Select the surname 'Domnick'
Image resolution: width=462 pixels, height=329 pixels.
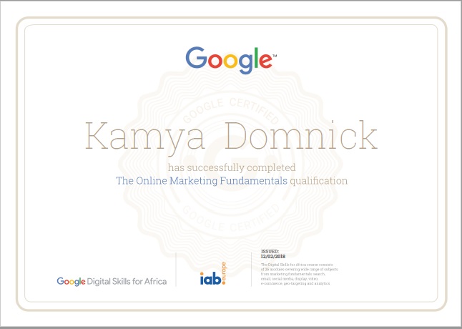pyautogui.click(x=301, y=135)
